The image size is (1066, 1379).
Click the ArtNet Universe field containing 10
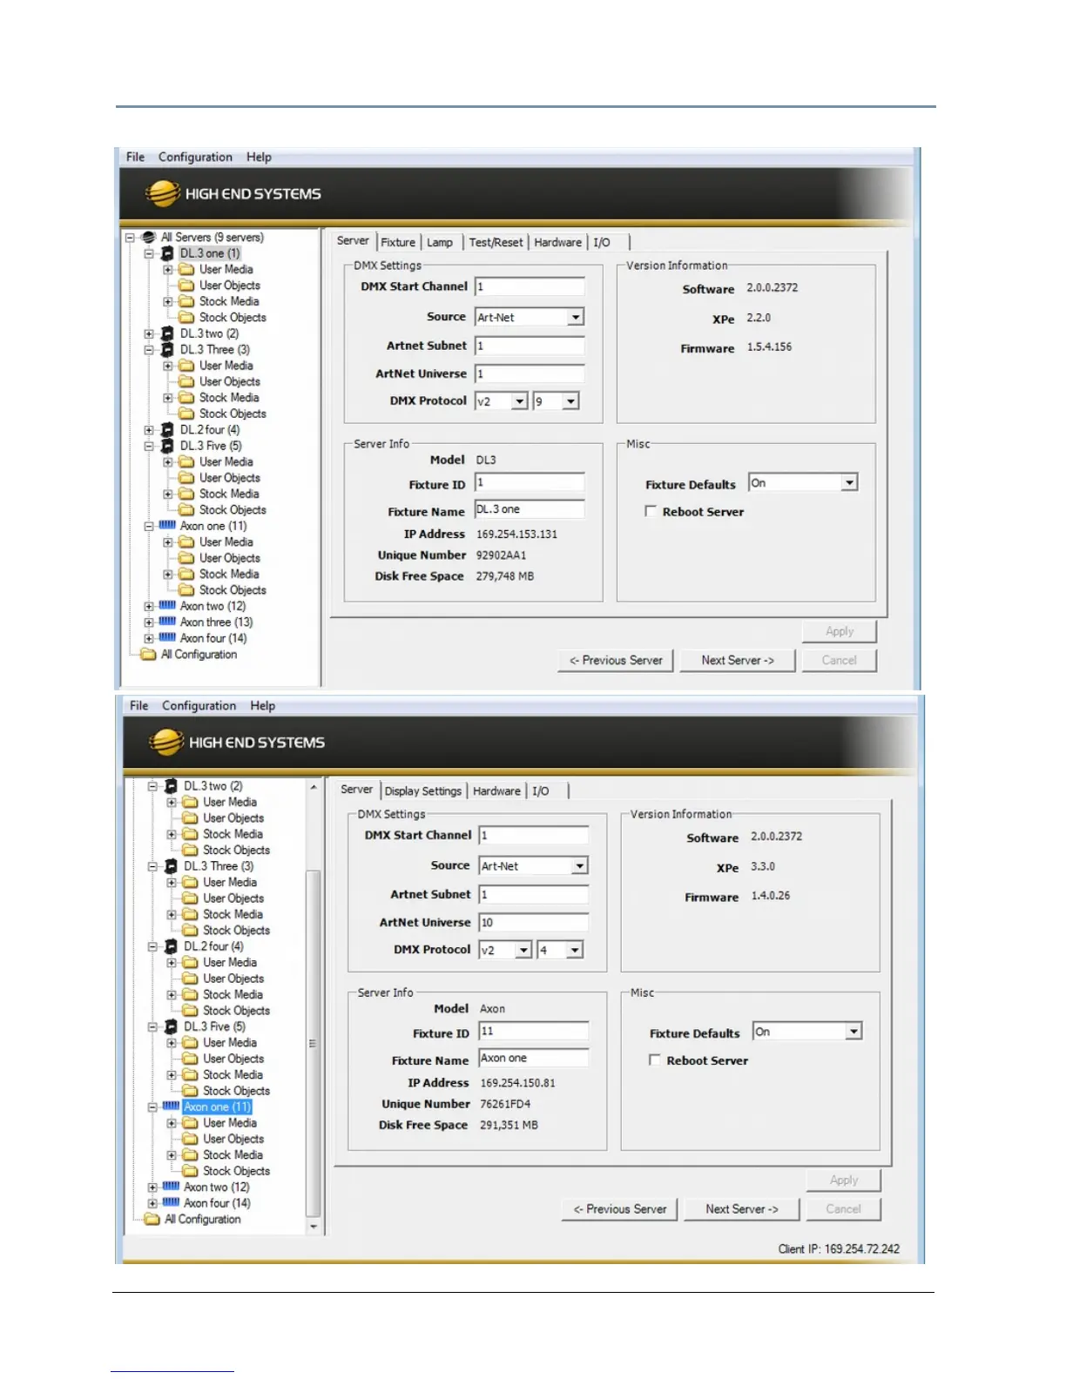pyautogui.click(x=533, y=922)
